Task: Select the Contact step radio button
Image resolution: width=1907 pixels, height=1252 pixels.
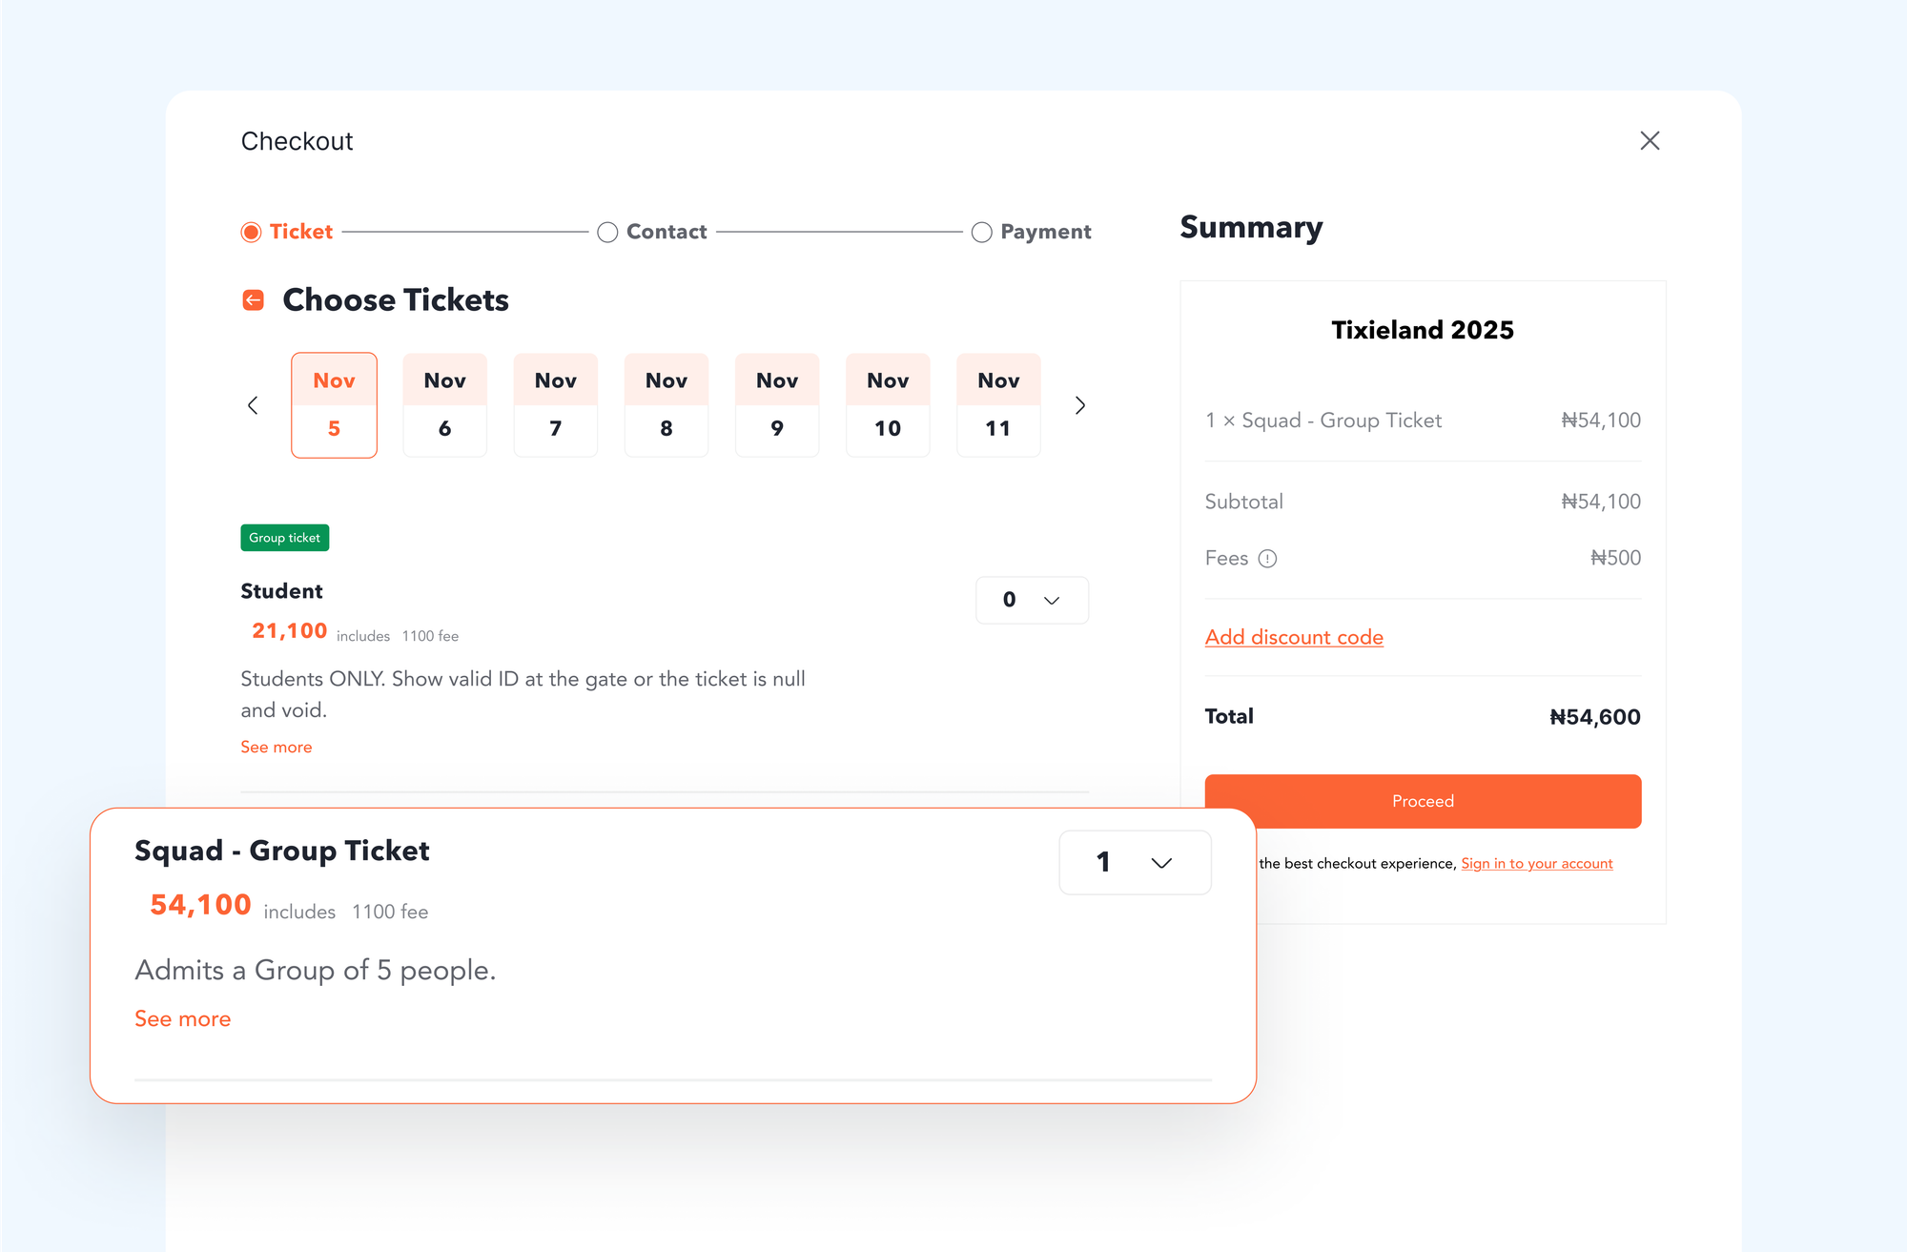Action: point(607,232)
